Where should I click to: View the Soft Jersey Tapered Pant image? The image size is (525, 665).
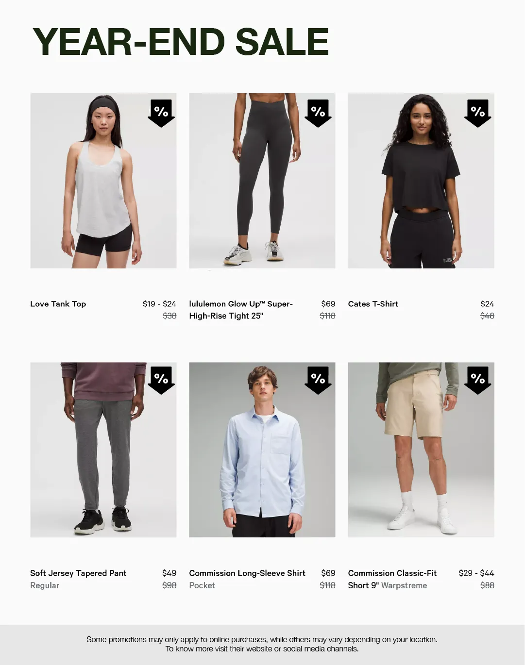(x=103, y=449)
